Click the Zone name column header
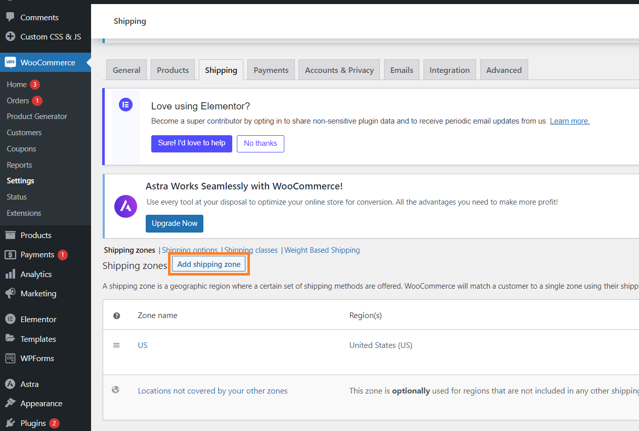The width and height of the screenshot is (639, 431). tap(157, 316)
